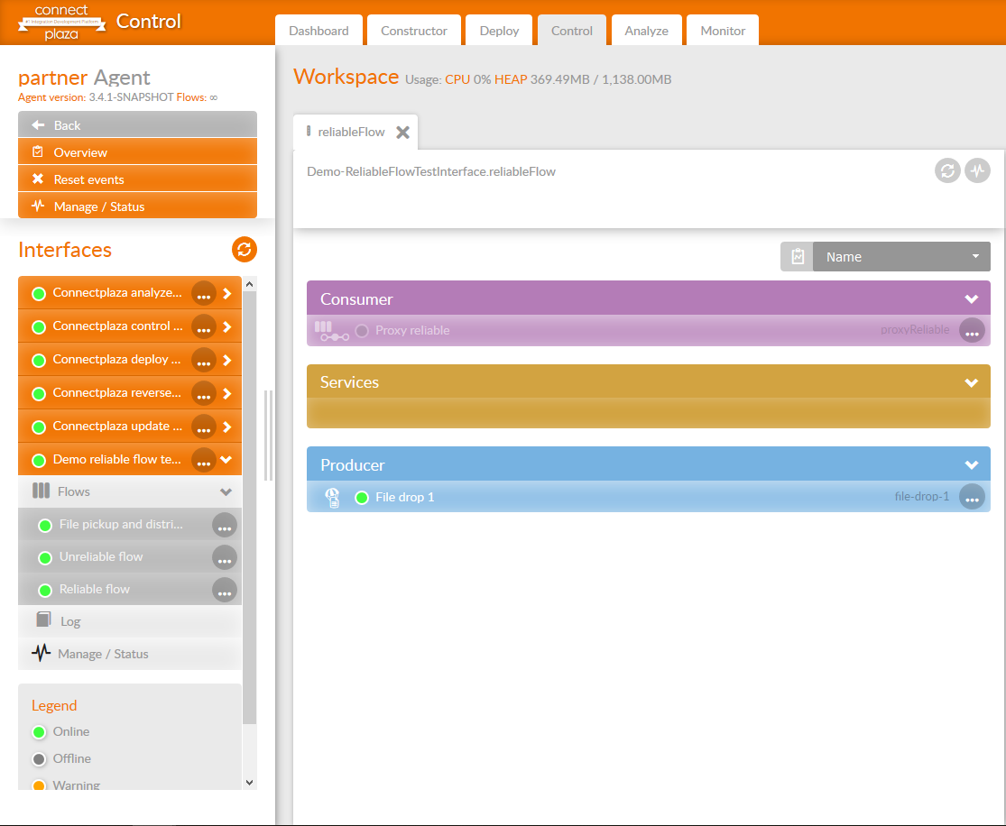Open options menu for Proxy reliable
The height and width of the screenshot is (826, 1006).
(x=972, y=331)
